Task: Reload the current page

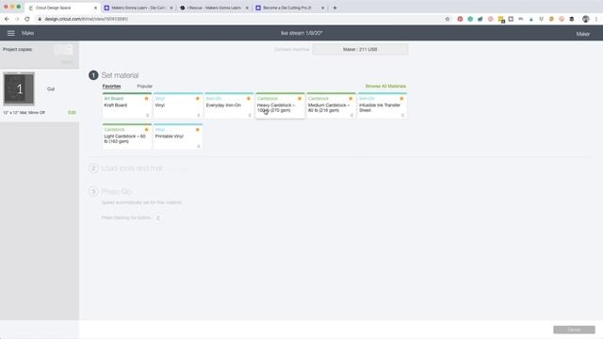Action: click(x=27, y=19)
